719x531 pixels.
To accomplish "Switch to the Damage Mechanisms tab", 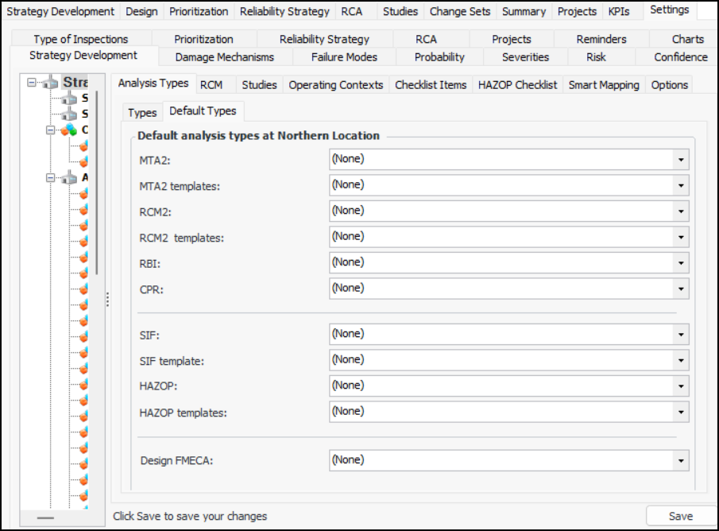I will pyautogui.click(x=224, y=57).
